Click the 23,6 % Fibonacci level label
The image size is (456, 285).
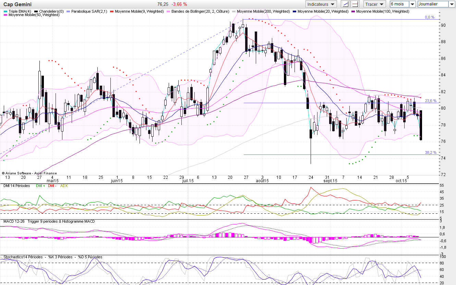pos(431,101)
